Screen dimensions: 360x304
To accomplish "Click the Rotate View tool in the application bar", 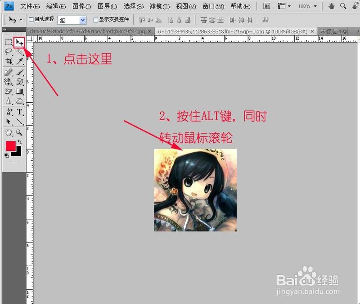I will 355,6.
